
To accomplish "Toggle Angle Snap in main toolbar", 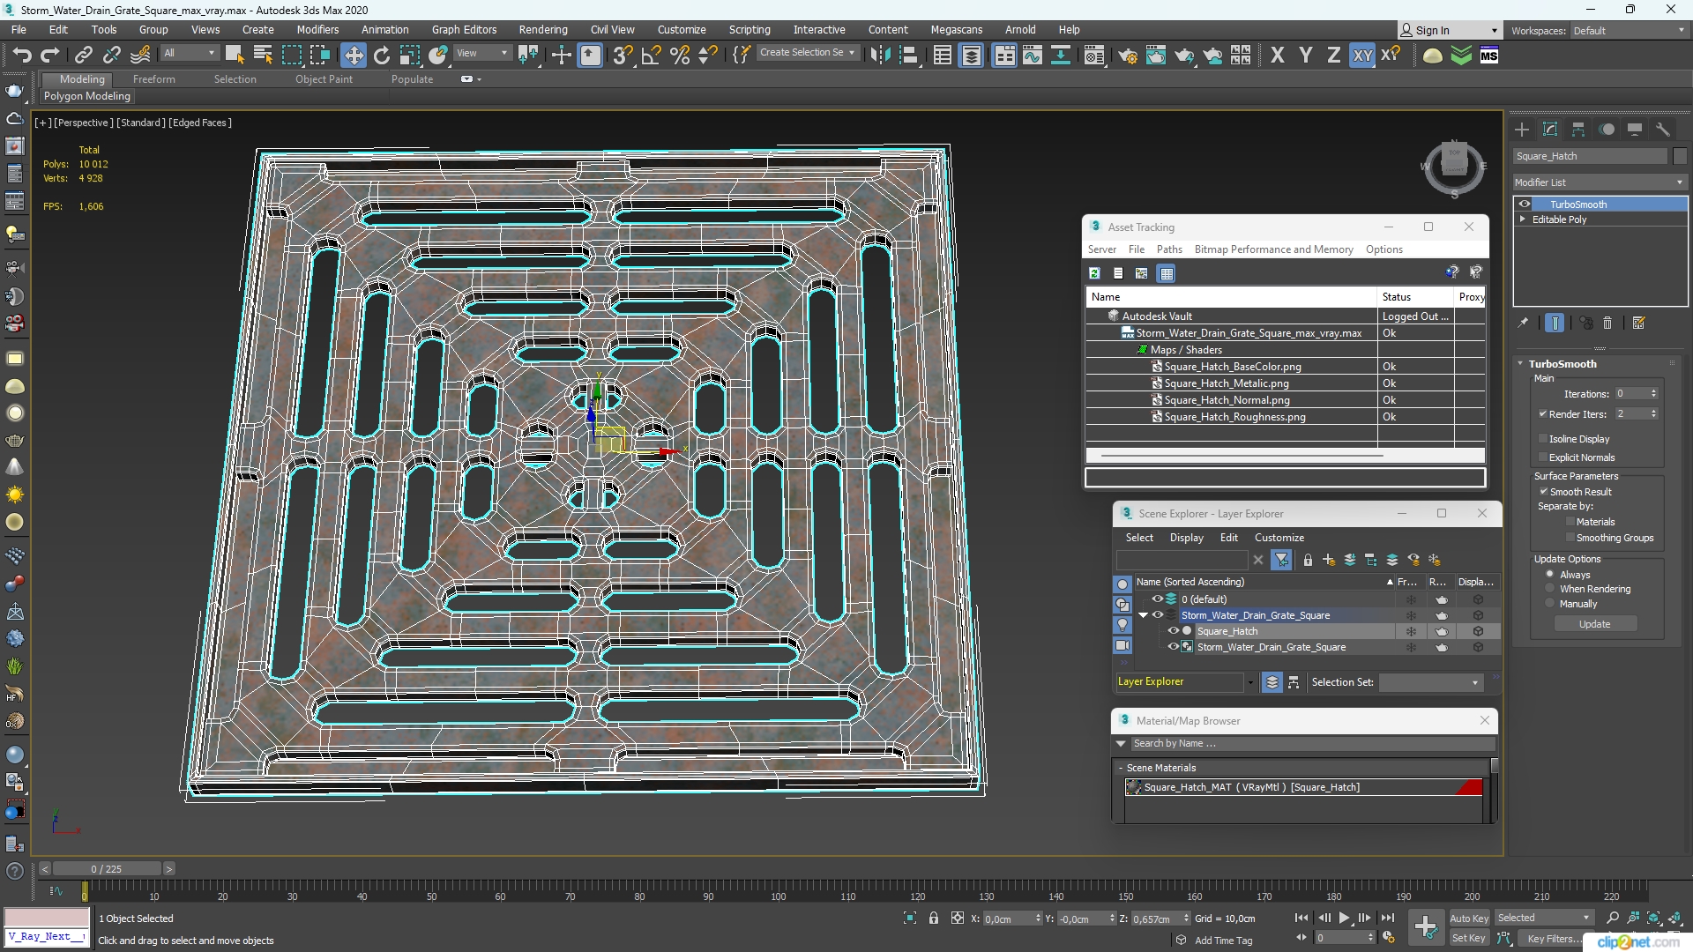I will coord(652,56).
